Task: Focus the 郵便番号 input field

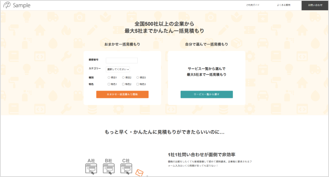Action: coord(122,61)
